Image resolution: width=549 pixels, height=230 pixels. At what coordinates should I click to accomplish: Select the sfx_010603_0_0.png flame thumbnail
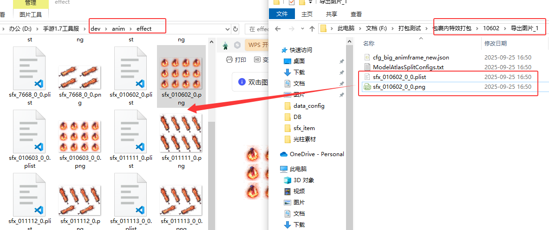pyautogui.click(x=80, y=135)
